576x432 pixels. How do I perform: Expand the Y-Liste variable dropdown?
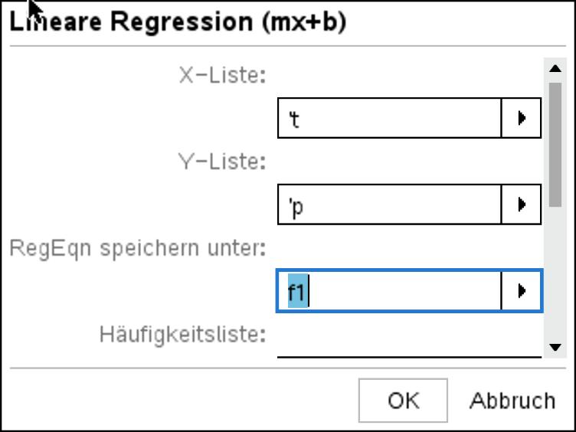click(522, 205)
